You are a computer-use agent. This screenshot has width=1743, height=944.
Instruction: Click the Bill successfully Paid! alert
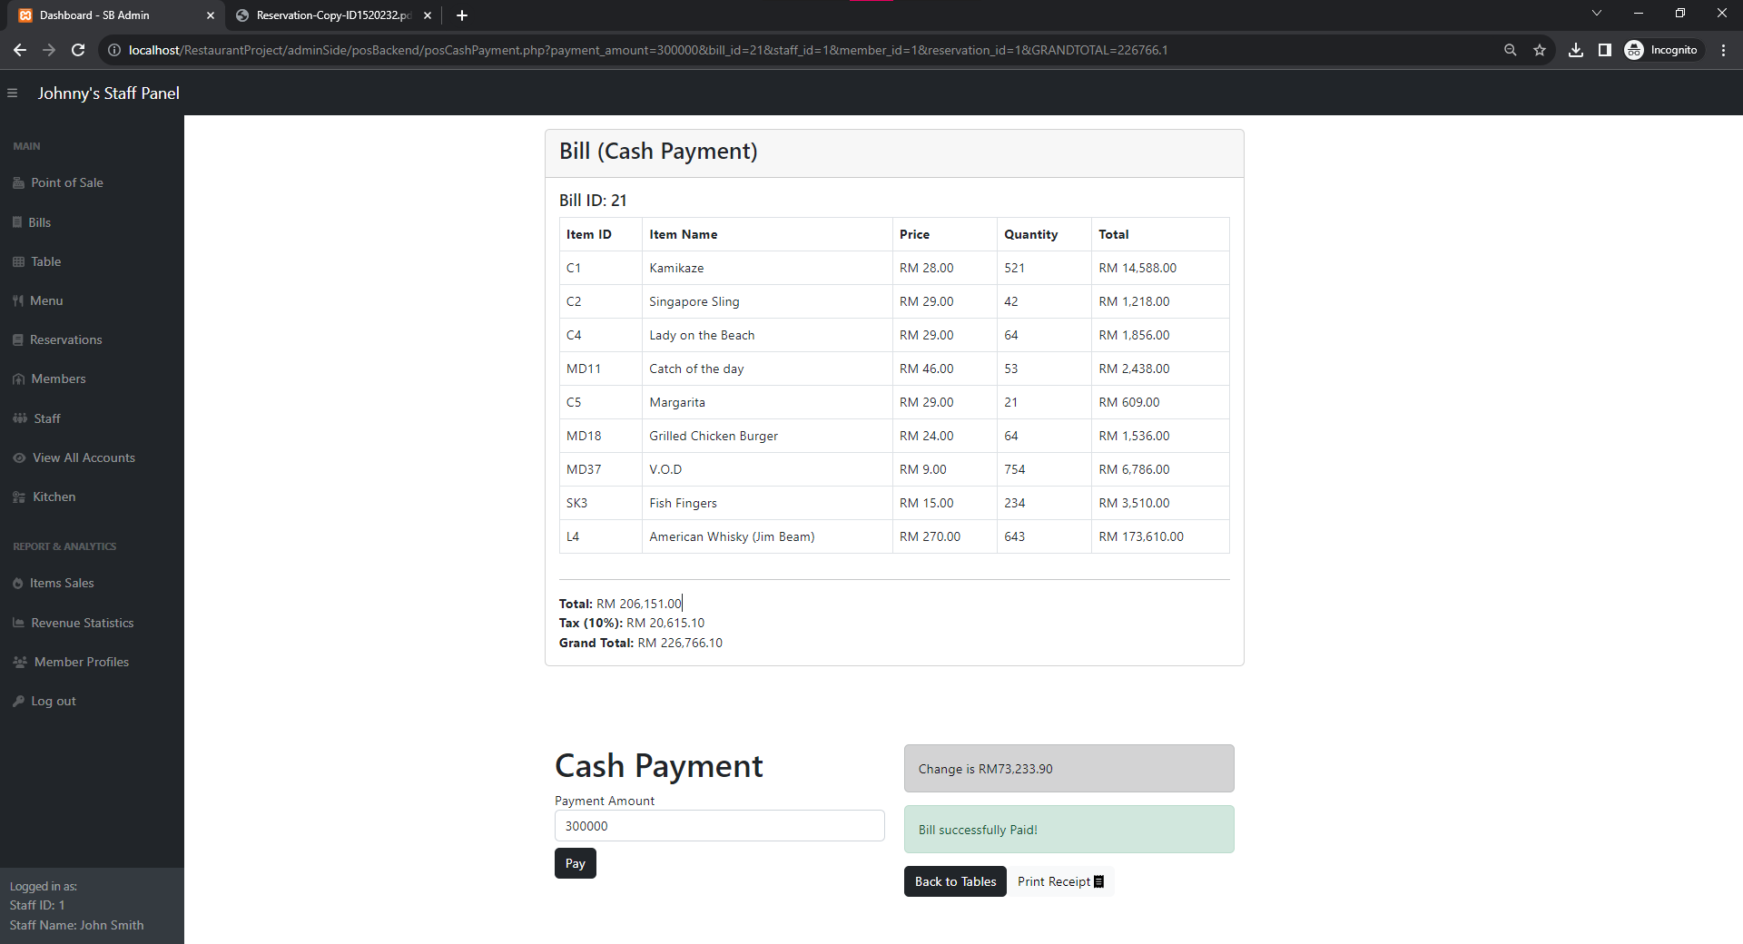point(1069,830)
